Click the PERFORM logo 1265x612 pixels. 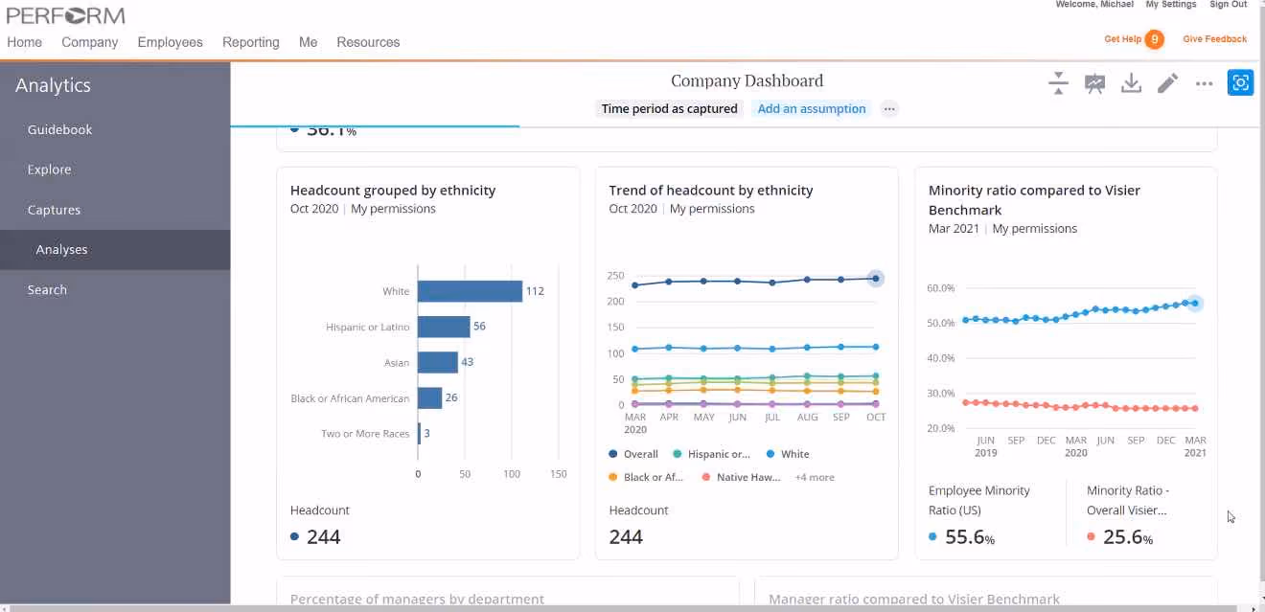pyautogui.click(x=65, y=15)
